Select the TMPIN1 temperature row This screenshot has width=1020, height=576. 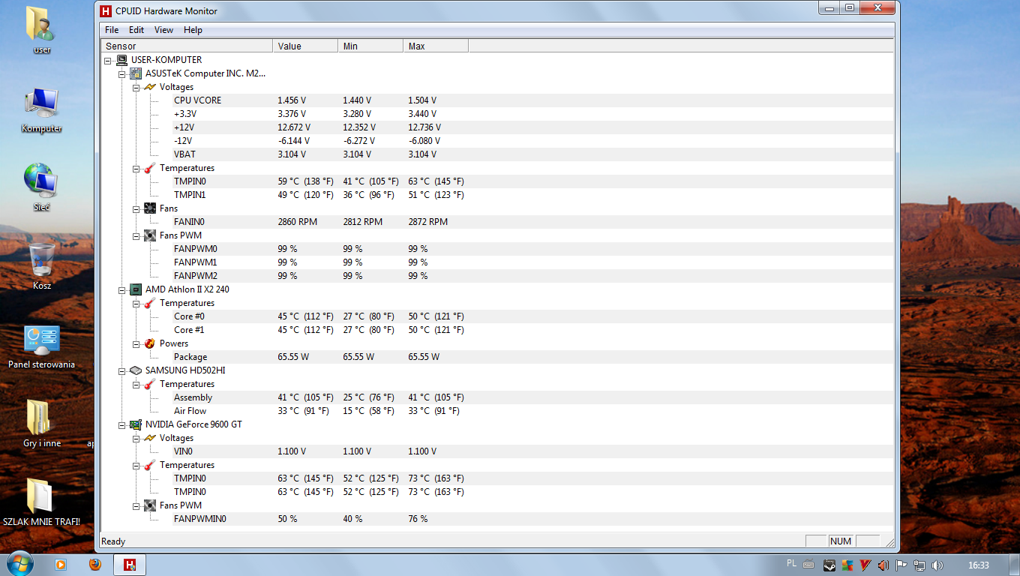(x=532, y=195)
